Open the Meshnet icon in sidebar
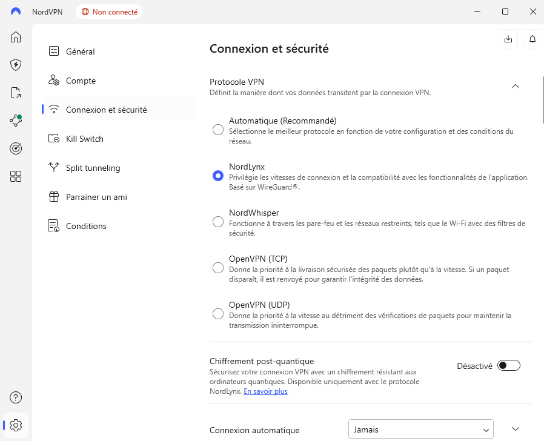544x441 pixels. (16, 121)
